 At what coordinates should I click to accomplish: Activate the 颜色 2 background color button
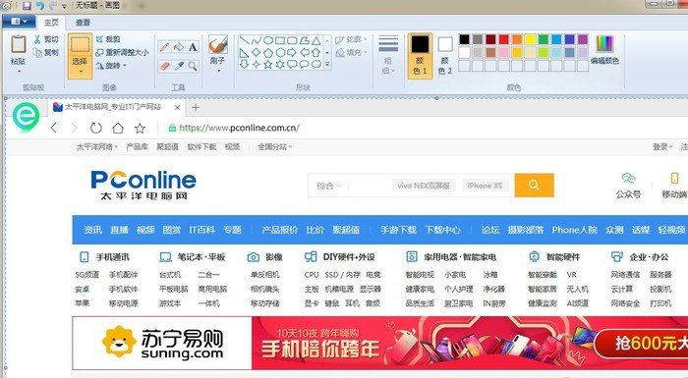pyautogui.click(x=445, y=55)
